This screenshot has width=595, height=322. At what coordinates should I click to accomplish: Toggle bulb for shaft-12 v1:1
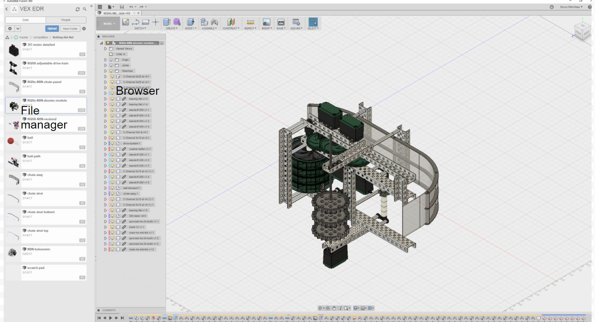pyautogui.click(x=112, y=227)
